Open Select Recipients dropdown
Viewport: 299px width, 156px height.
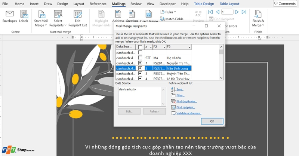pos(58,19)
